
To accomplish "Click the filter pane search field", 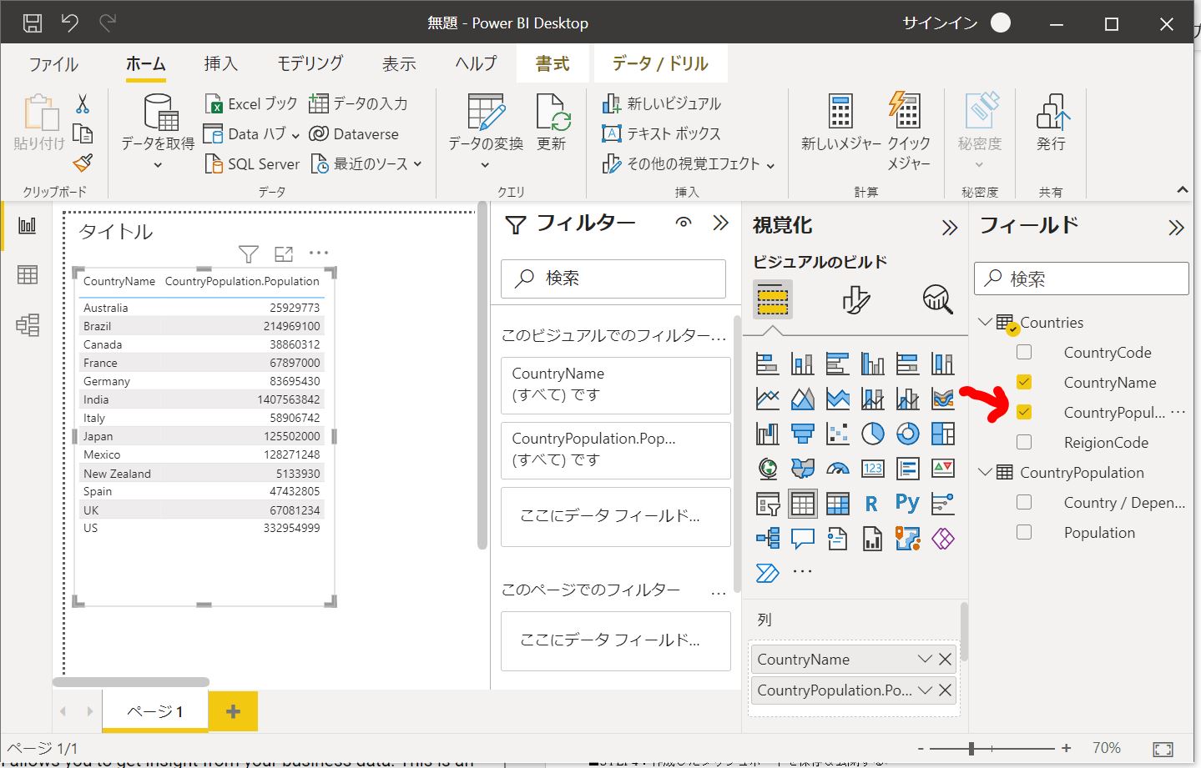I will tap(613, 278).
